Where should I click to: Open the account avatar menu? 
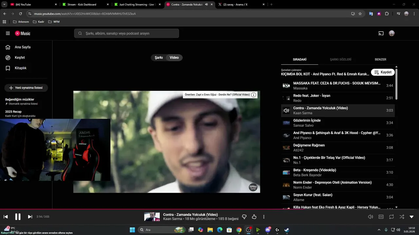coord(392,33)
